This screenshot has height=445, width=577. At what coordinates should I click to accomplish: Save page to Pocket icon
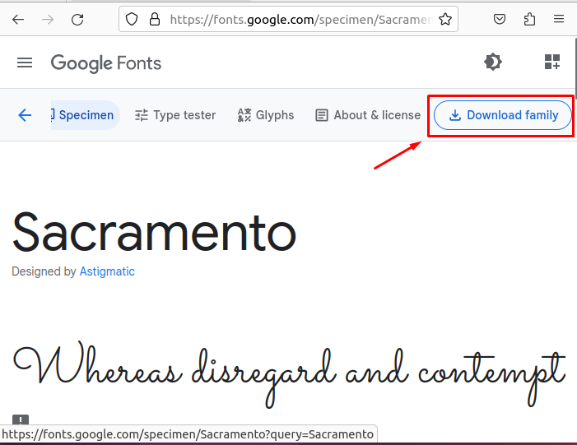[x=500, y=19]
